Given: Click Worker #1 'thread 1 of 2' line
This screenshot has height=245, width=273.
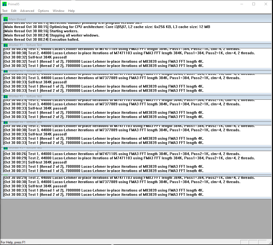Looking at the screenshot, I should [x=103, y=61].
